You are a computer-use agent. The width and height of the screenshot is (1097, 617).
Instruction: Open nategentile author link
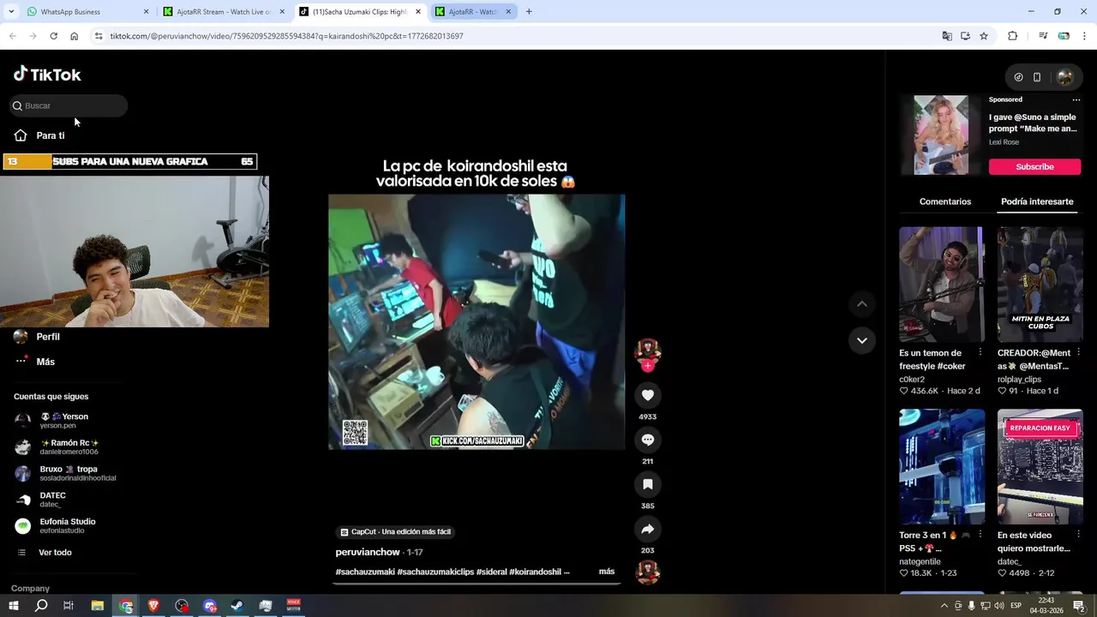[x=920, y=561]
